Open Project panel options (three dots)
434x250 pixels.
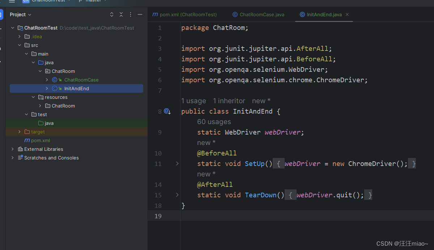[131, 14]
